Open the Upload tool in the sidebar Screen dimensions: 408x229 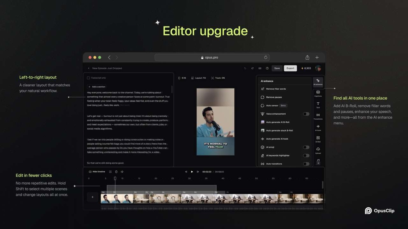tap(318, 151)
